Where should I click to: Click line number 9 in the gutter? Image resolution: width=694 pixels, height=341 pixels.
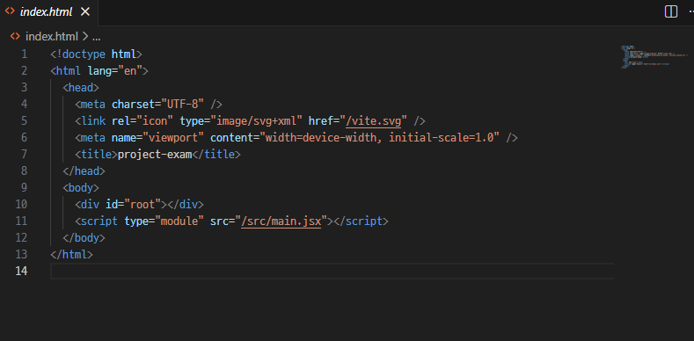pyautogui.click(x=25, y=188)
